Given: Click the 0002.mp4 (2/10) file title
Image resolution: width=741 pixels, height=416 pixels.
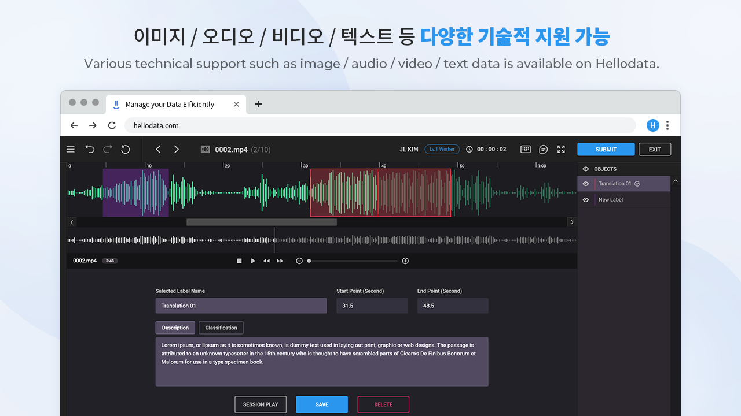Looking at the screenshot, I should coord(243,150).
